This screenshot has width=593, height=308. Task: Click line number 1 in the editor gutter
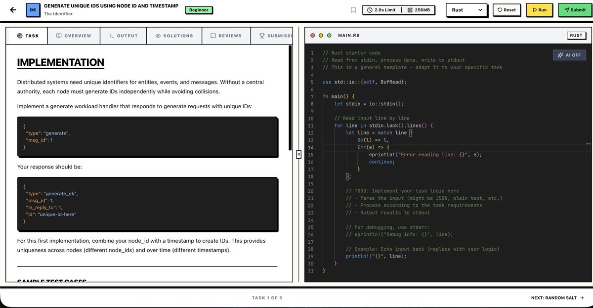pos(312,53)
